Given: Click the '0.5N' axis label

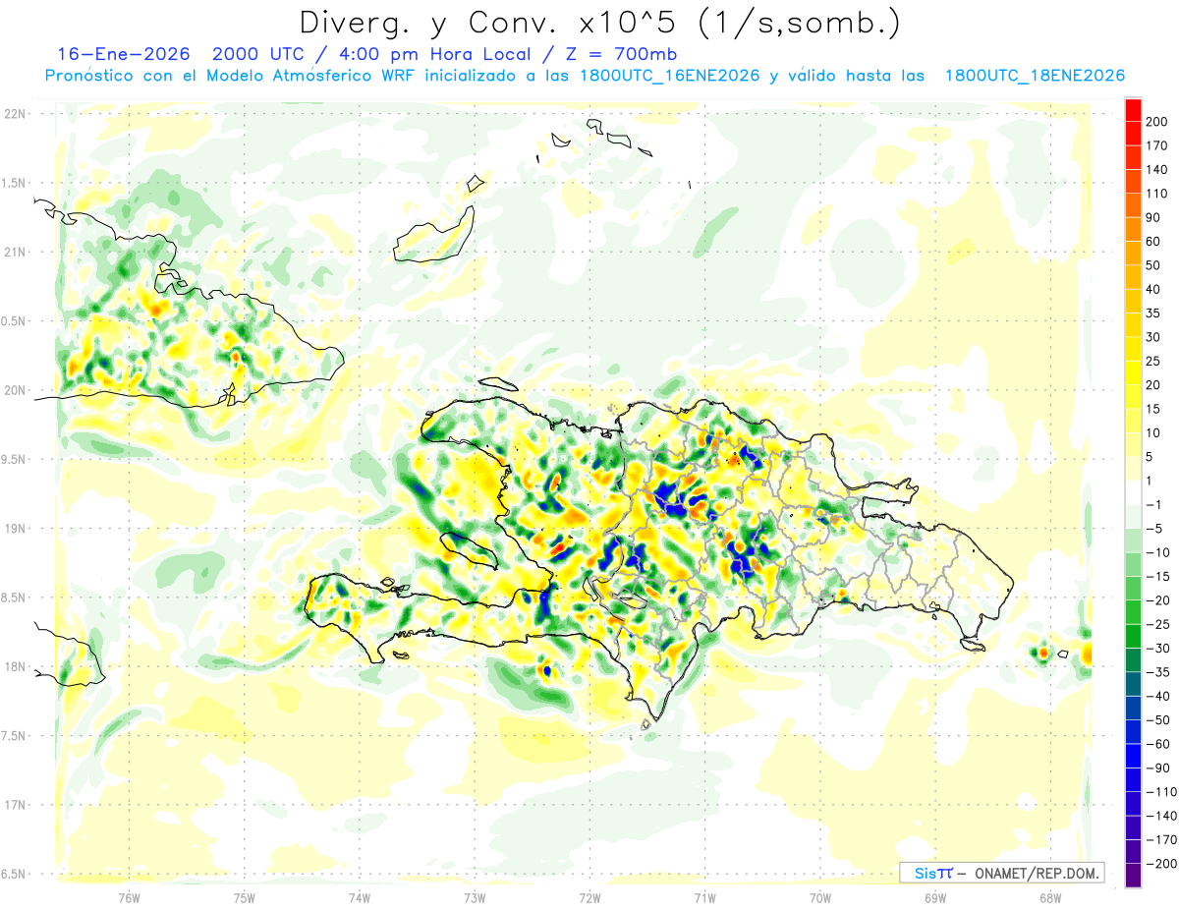Looking at the screenshot, I should [x=14, y=321].
